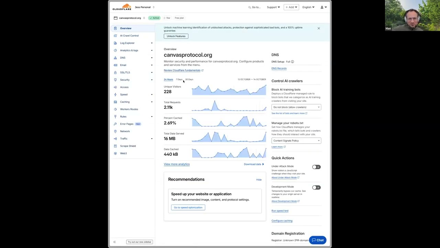Open DNS Records link

point(279,68)
